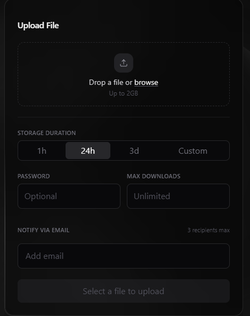
Task: Click the Optional password field
Action: (69, 196)
